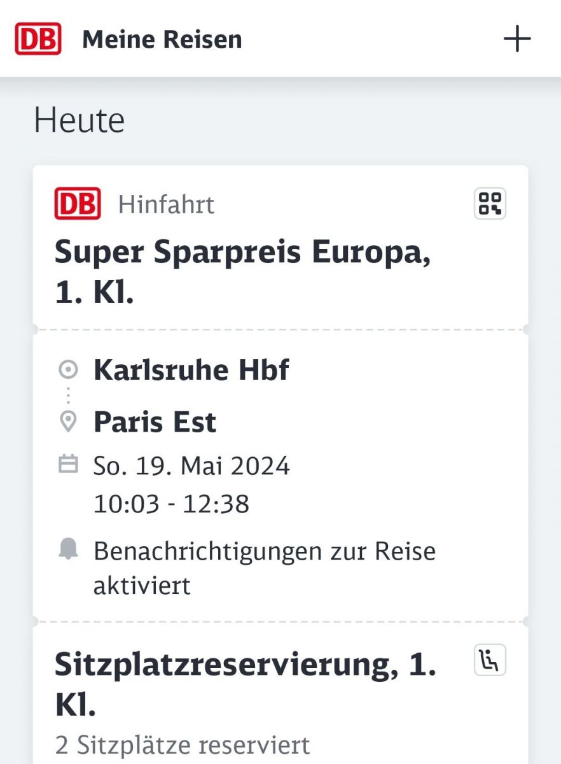
Task: Tap the date So. 19. Mai 2024
Action: click(x=191, y=467)
